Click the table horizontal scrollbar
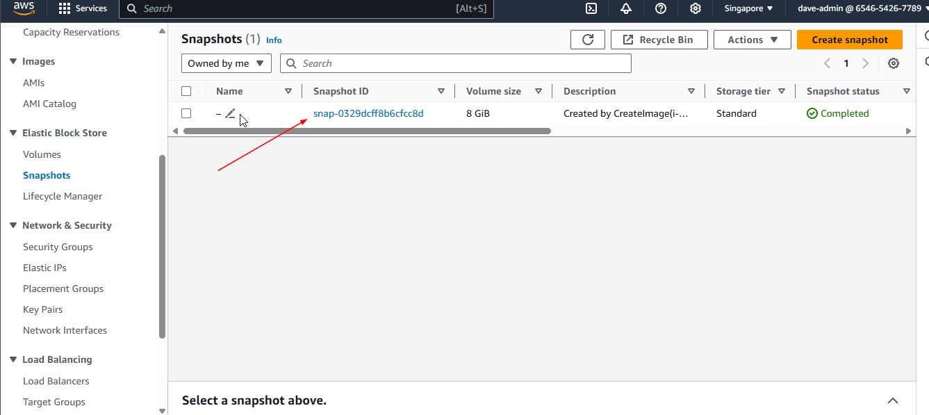Viewport: 929px width, 415px height. (367, 131)
